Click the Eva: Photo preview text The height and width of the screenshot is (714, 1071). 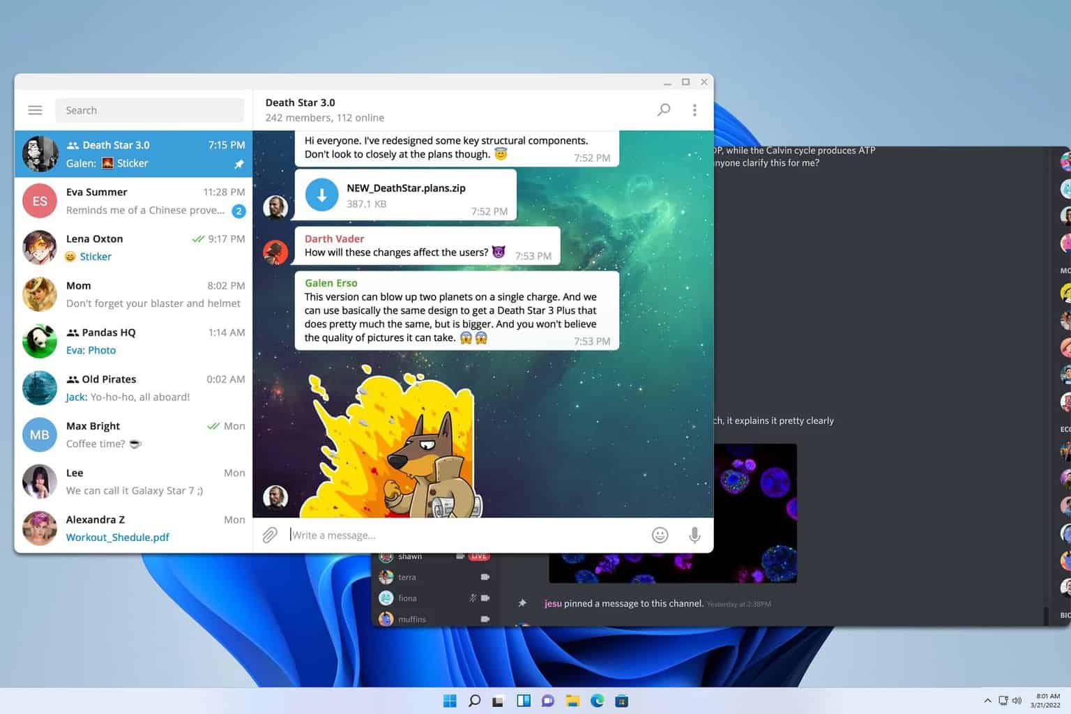click(91, 350)
